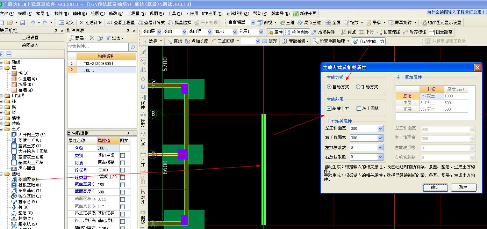487x229 pixels.
Task: Open 帮助(H) menu
Action: pos(260,14)
